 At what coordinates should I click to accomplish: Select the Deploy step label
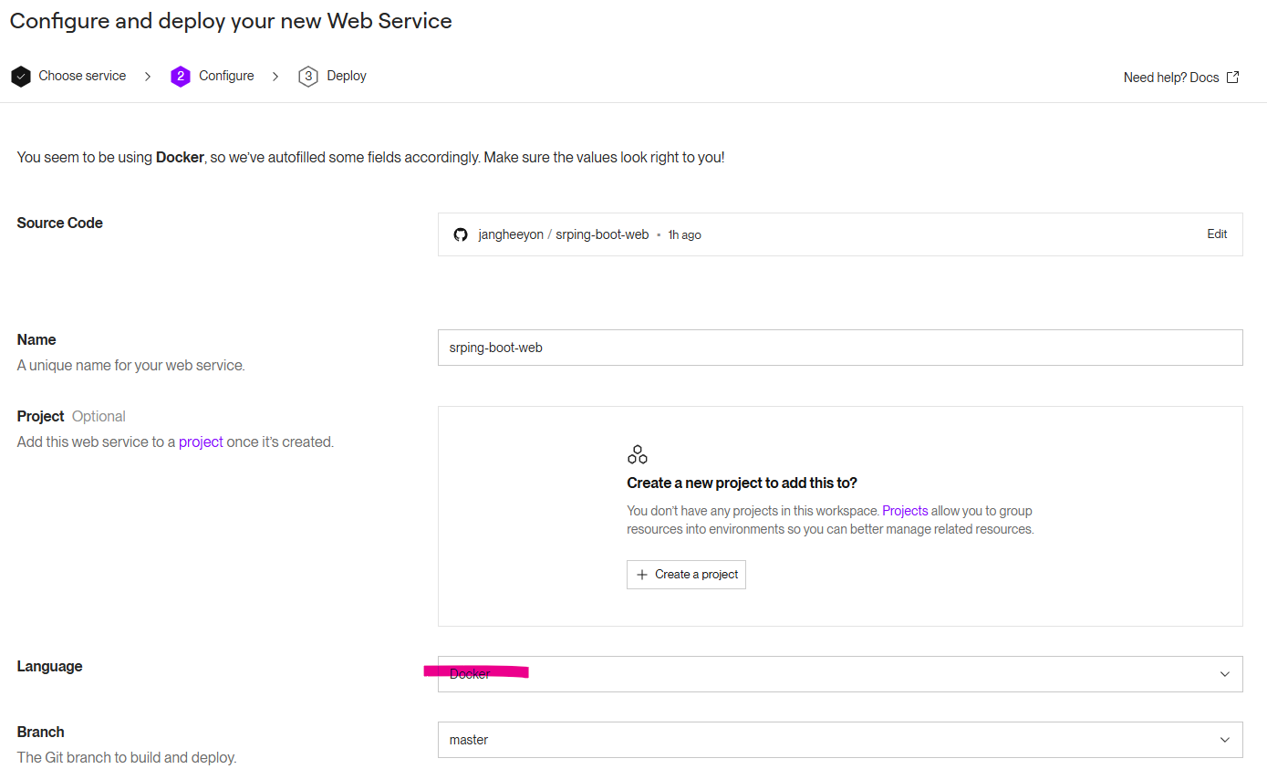[x=347, y=77]
